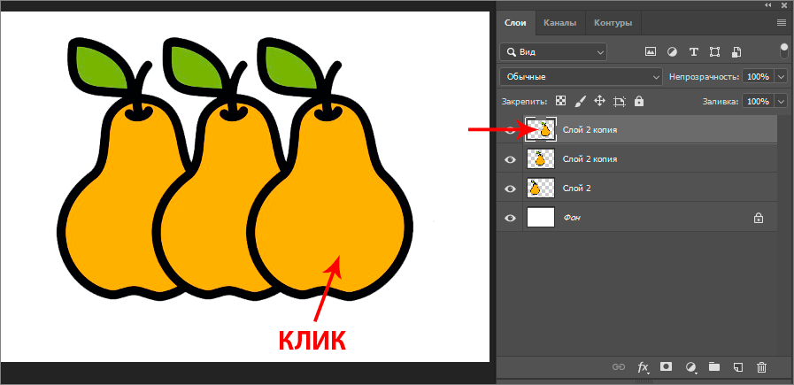This screenshot has height=385, width=794.
Task: Switch to the Контуры tab
Action: (613, 22)
